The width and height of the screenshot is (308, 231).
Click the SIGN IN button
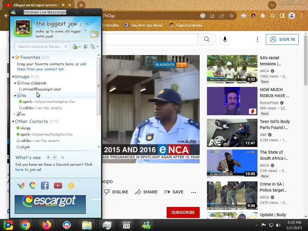(x=282, y=39)
